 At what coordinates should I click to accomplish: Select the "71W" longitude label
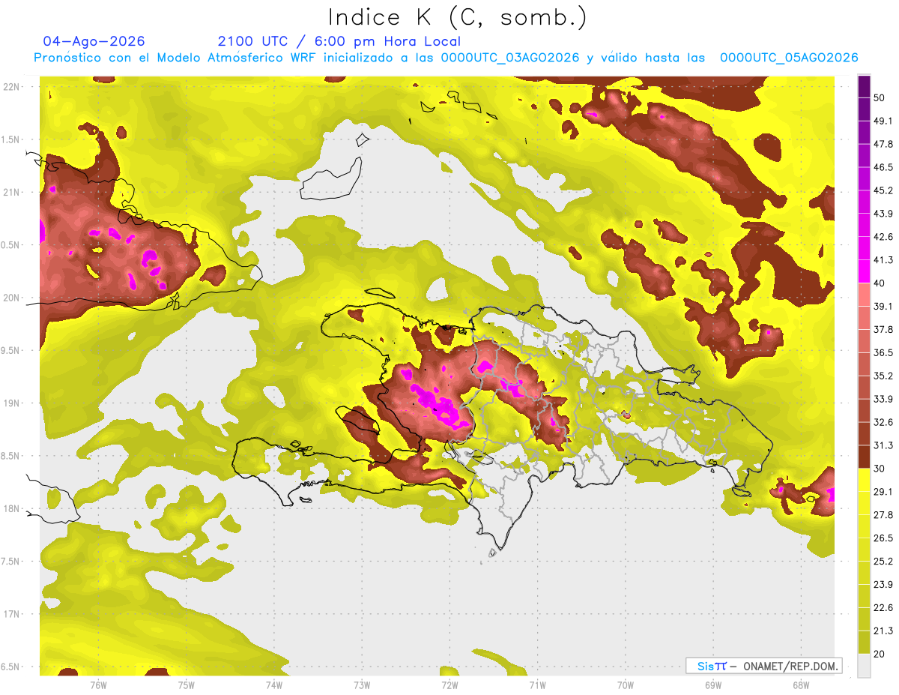pyautogui.click(x=537, y=685)
